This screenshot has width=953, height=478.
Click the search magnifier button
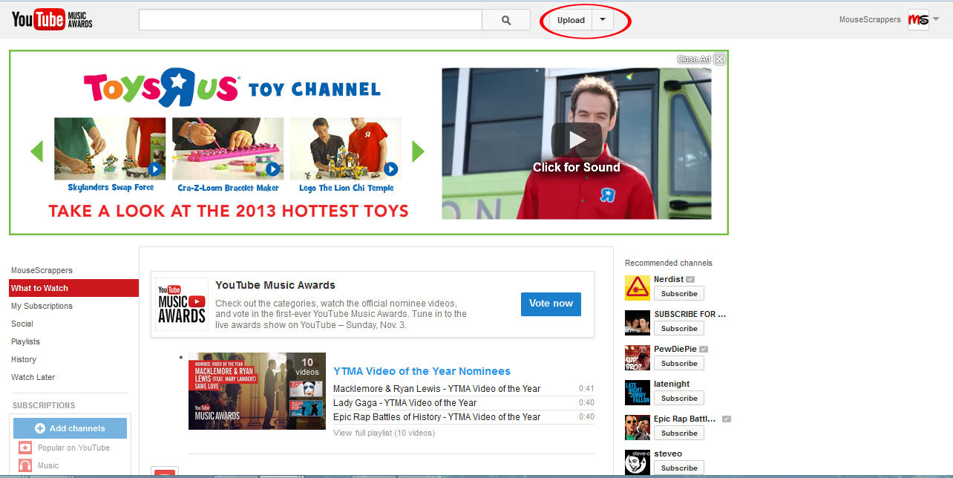pos(506,21)
